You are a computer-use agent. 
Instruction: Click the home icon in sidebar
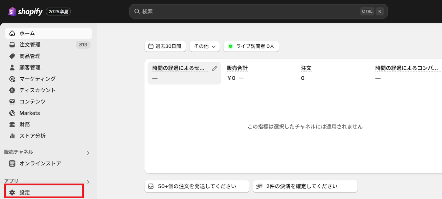[12, 33]
